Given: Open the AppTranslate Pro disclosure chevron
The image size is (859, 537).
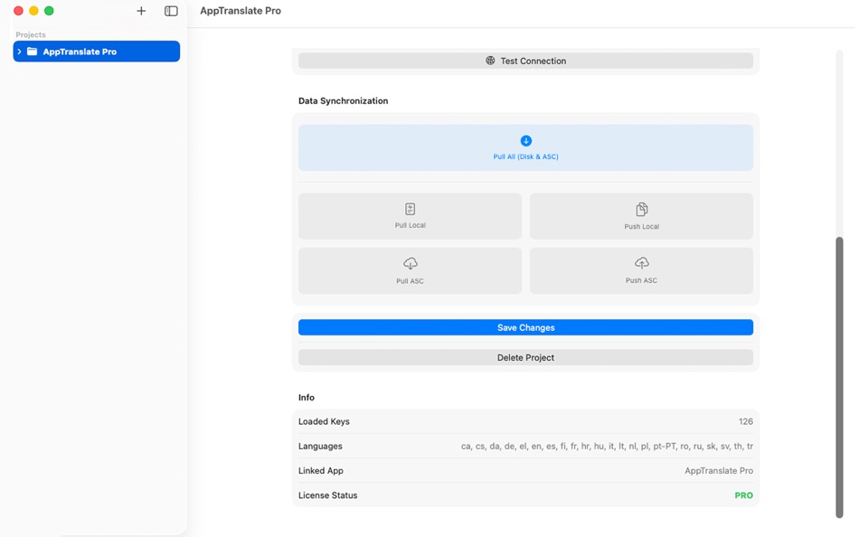Looking at the screenshot, I should pos(19,52).
